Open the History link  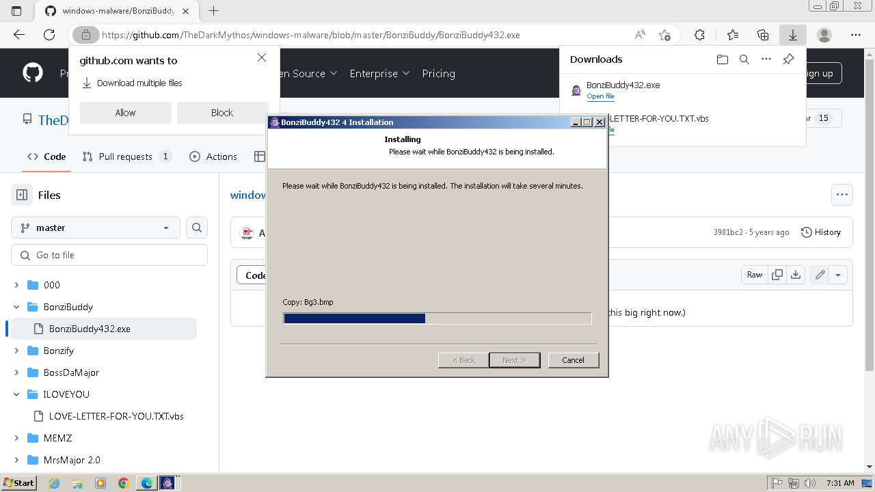point(820,232)
